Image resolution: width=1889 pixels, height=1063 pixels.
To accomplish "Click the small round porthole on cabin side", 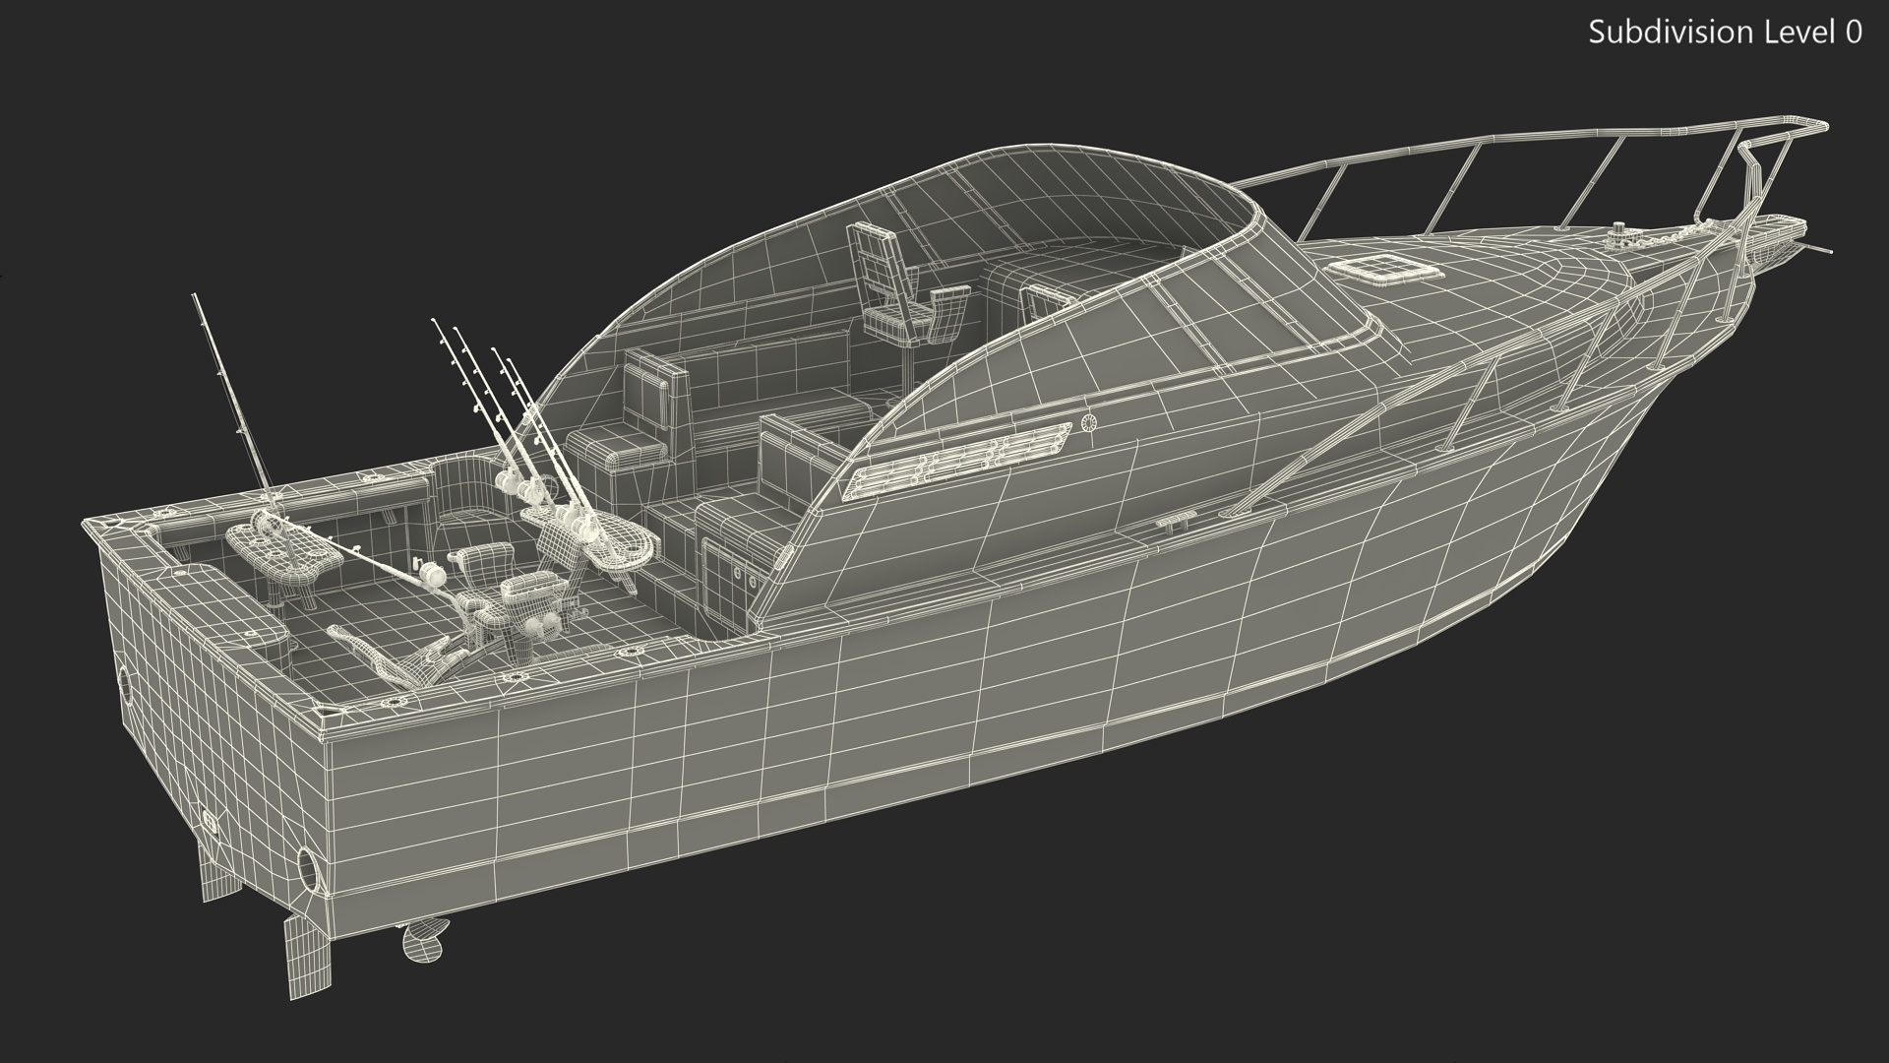I will pos(1088,423).
